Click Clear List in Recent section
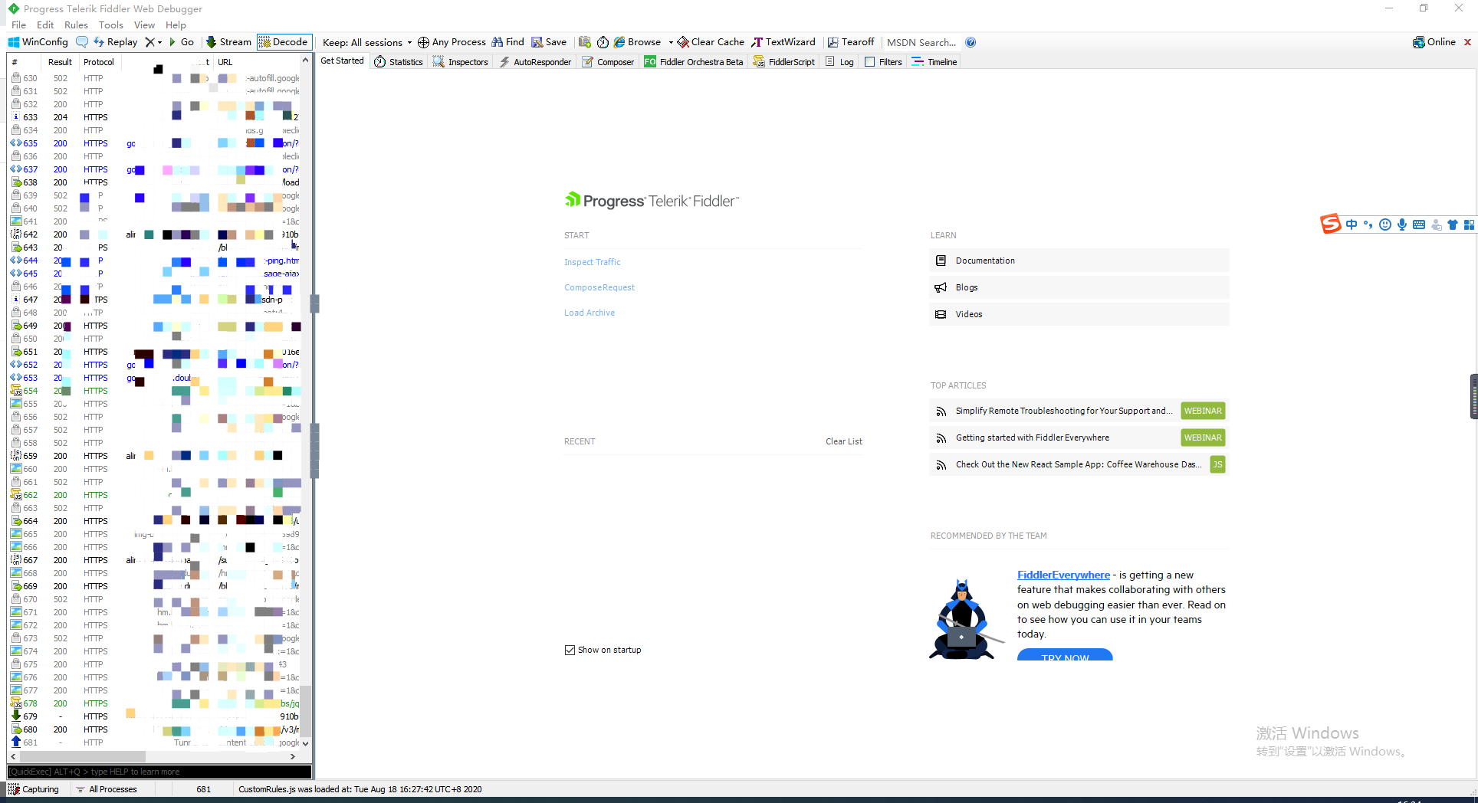 click(x=844, y=441)
